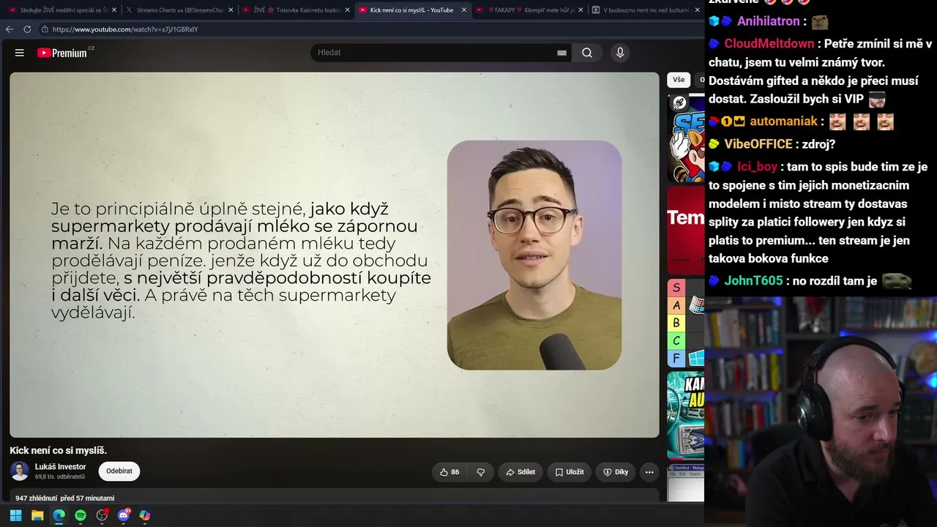Open the Mario recommended video thumbnail
937x527 pixels.
point(686,136)
